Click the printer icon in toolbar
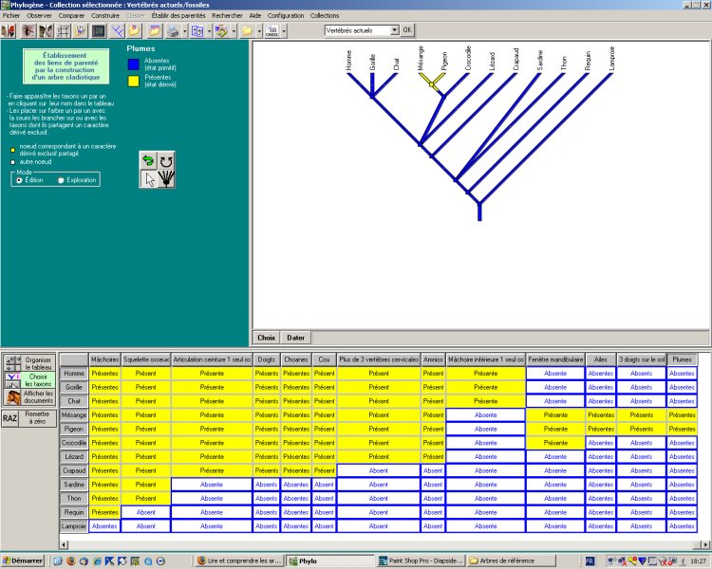 [175, 31]
